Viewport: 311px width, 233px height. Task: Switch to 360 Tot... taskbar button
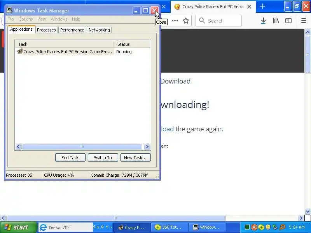[x=169, y=228]
